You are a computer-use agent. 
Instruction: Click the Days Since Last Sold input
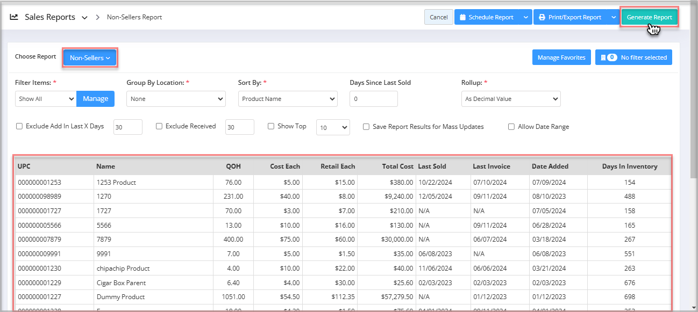click(x=374, y=99)
